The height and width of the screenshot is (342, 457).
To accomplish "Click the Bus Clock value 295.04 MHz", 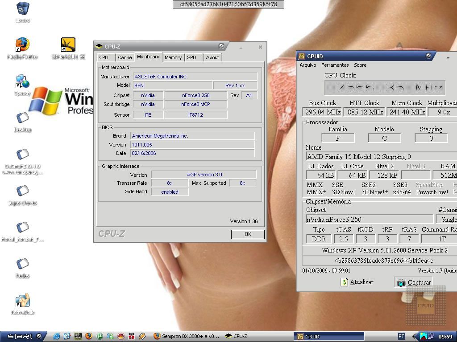I will 322,112.
